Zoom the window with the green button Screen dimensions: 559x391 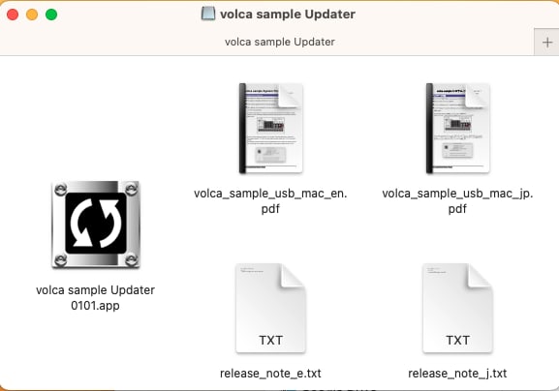51,15
